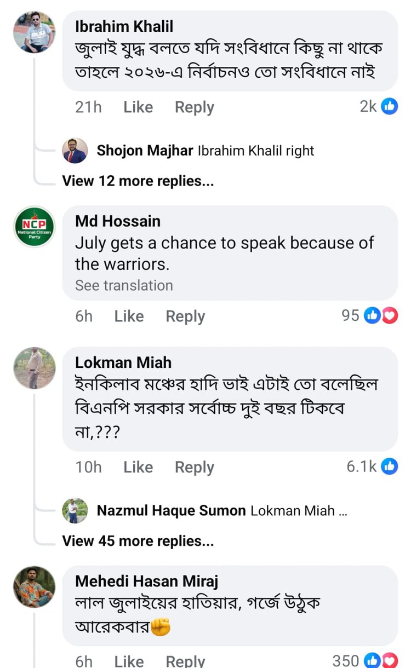Expand View 12 more replies
Screen dimensions: 411x668
click(x=138, y=181)
